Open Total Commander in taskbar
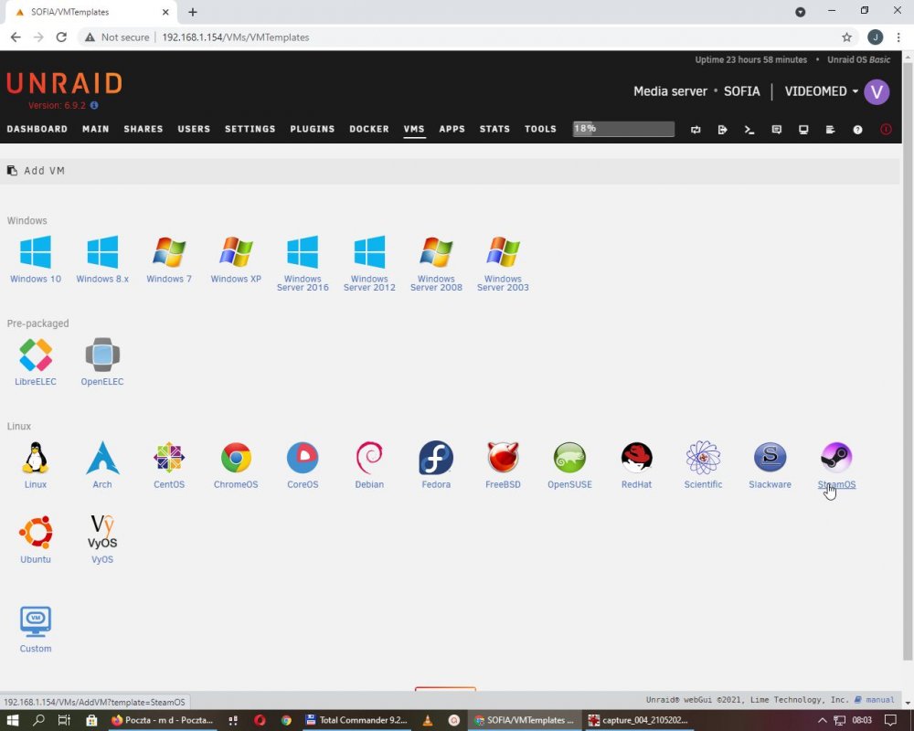The image size is (914, 731). [x=356, y=720]
